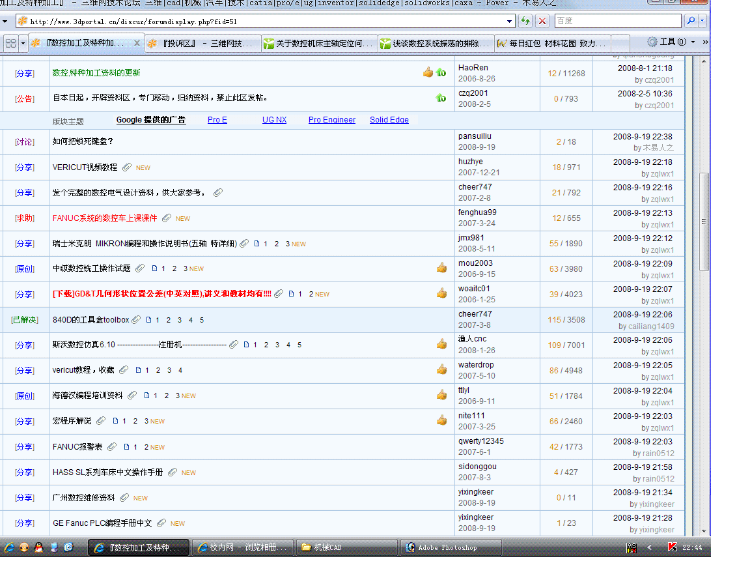This screenshot has width=750, height=563.
Task: Click inside the Baidu search box
Action: point(615,20)
